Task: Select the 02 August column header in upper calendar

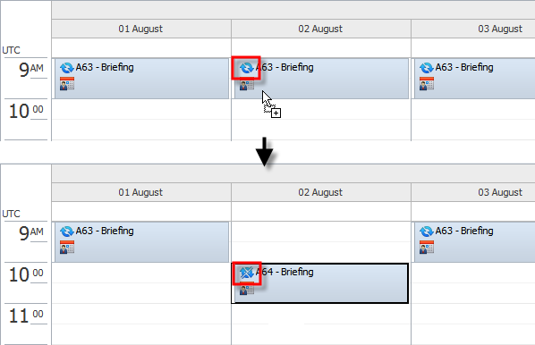Action: coord(320,29)
